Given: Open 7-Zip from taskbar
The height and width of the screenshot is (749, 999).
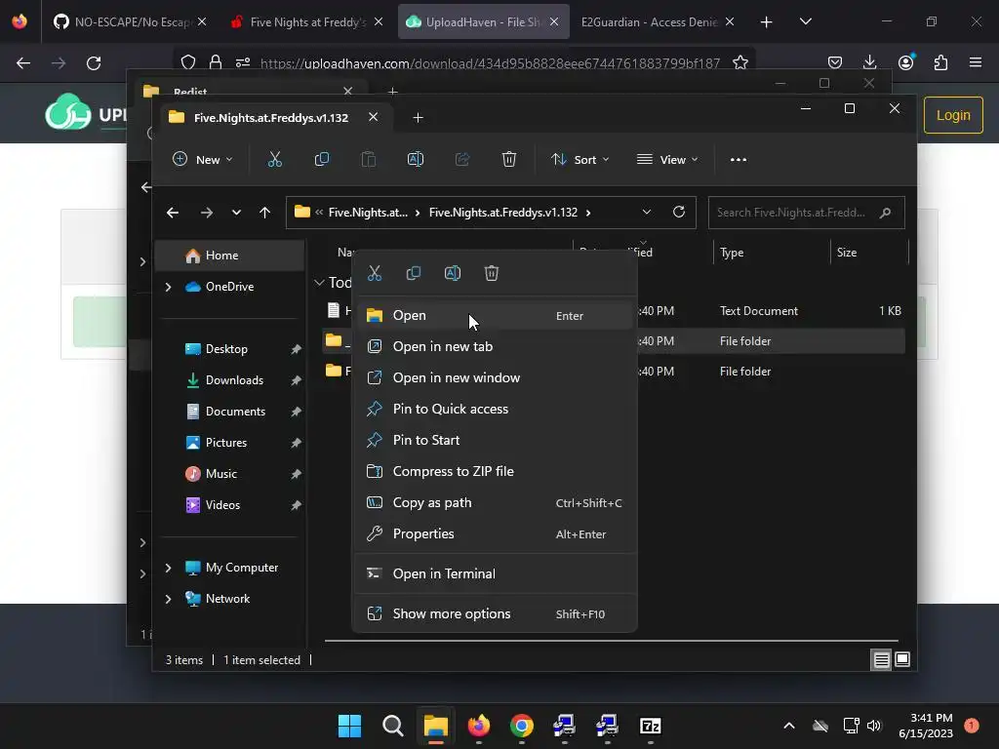Looking at the screenshot, I should 650,726.
